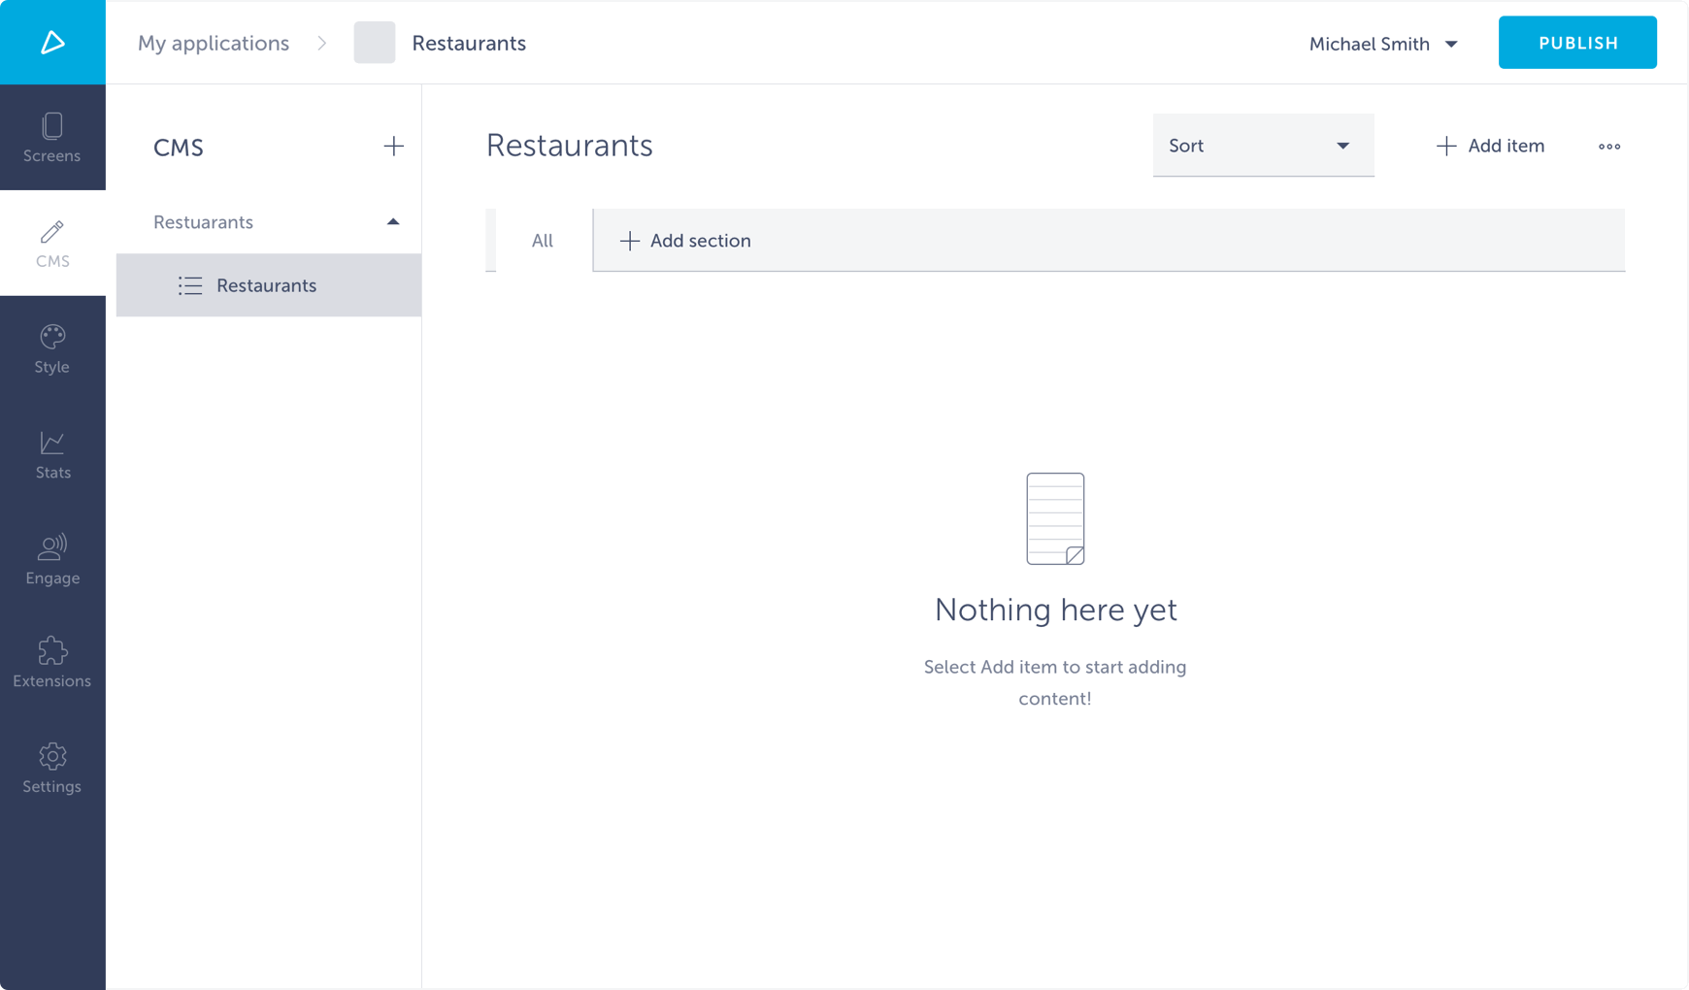Open the Extensions puzzle section
The width and height of the screenshot is (1689, 990).
(52, 663)
